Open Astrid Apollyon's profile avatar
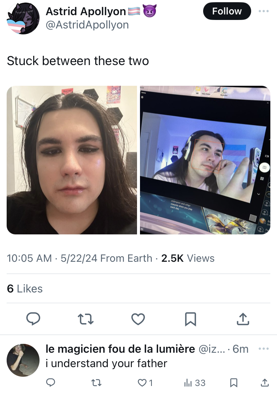Viewport: 277px width, 393px height. 23,18
